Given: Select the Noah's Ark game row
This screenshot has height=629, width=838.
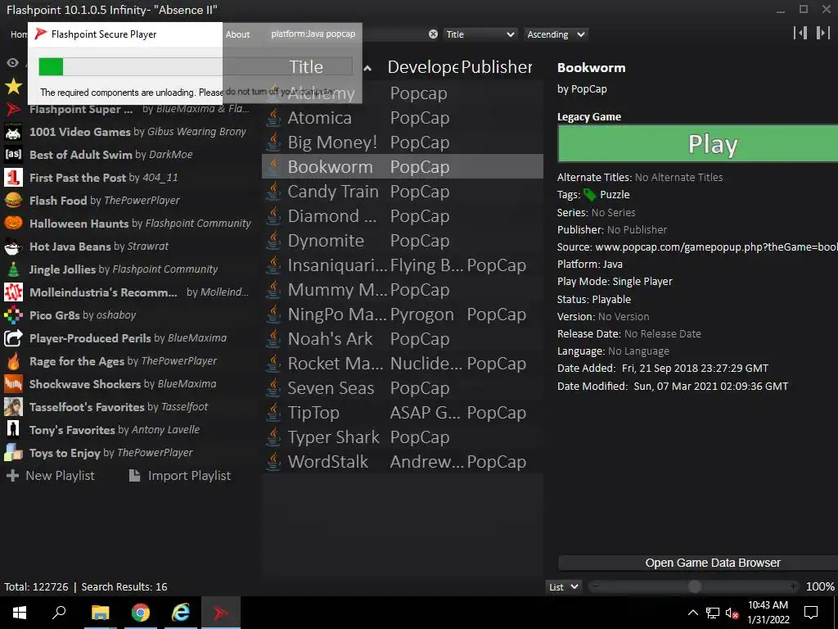Looking at the screenshot, I should tap(403, 338).
